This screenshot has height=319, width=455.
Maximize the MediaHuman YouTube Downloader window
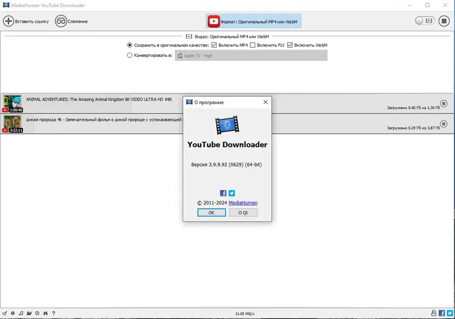point(427,5)
